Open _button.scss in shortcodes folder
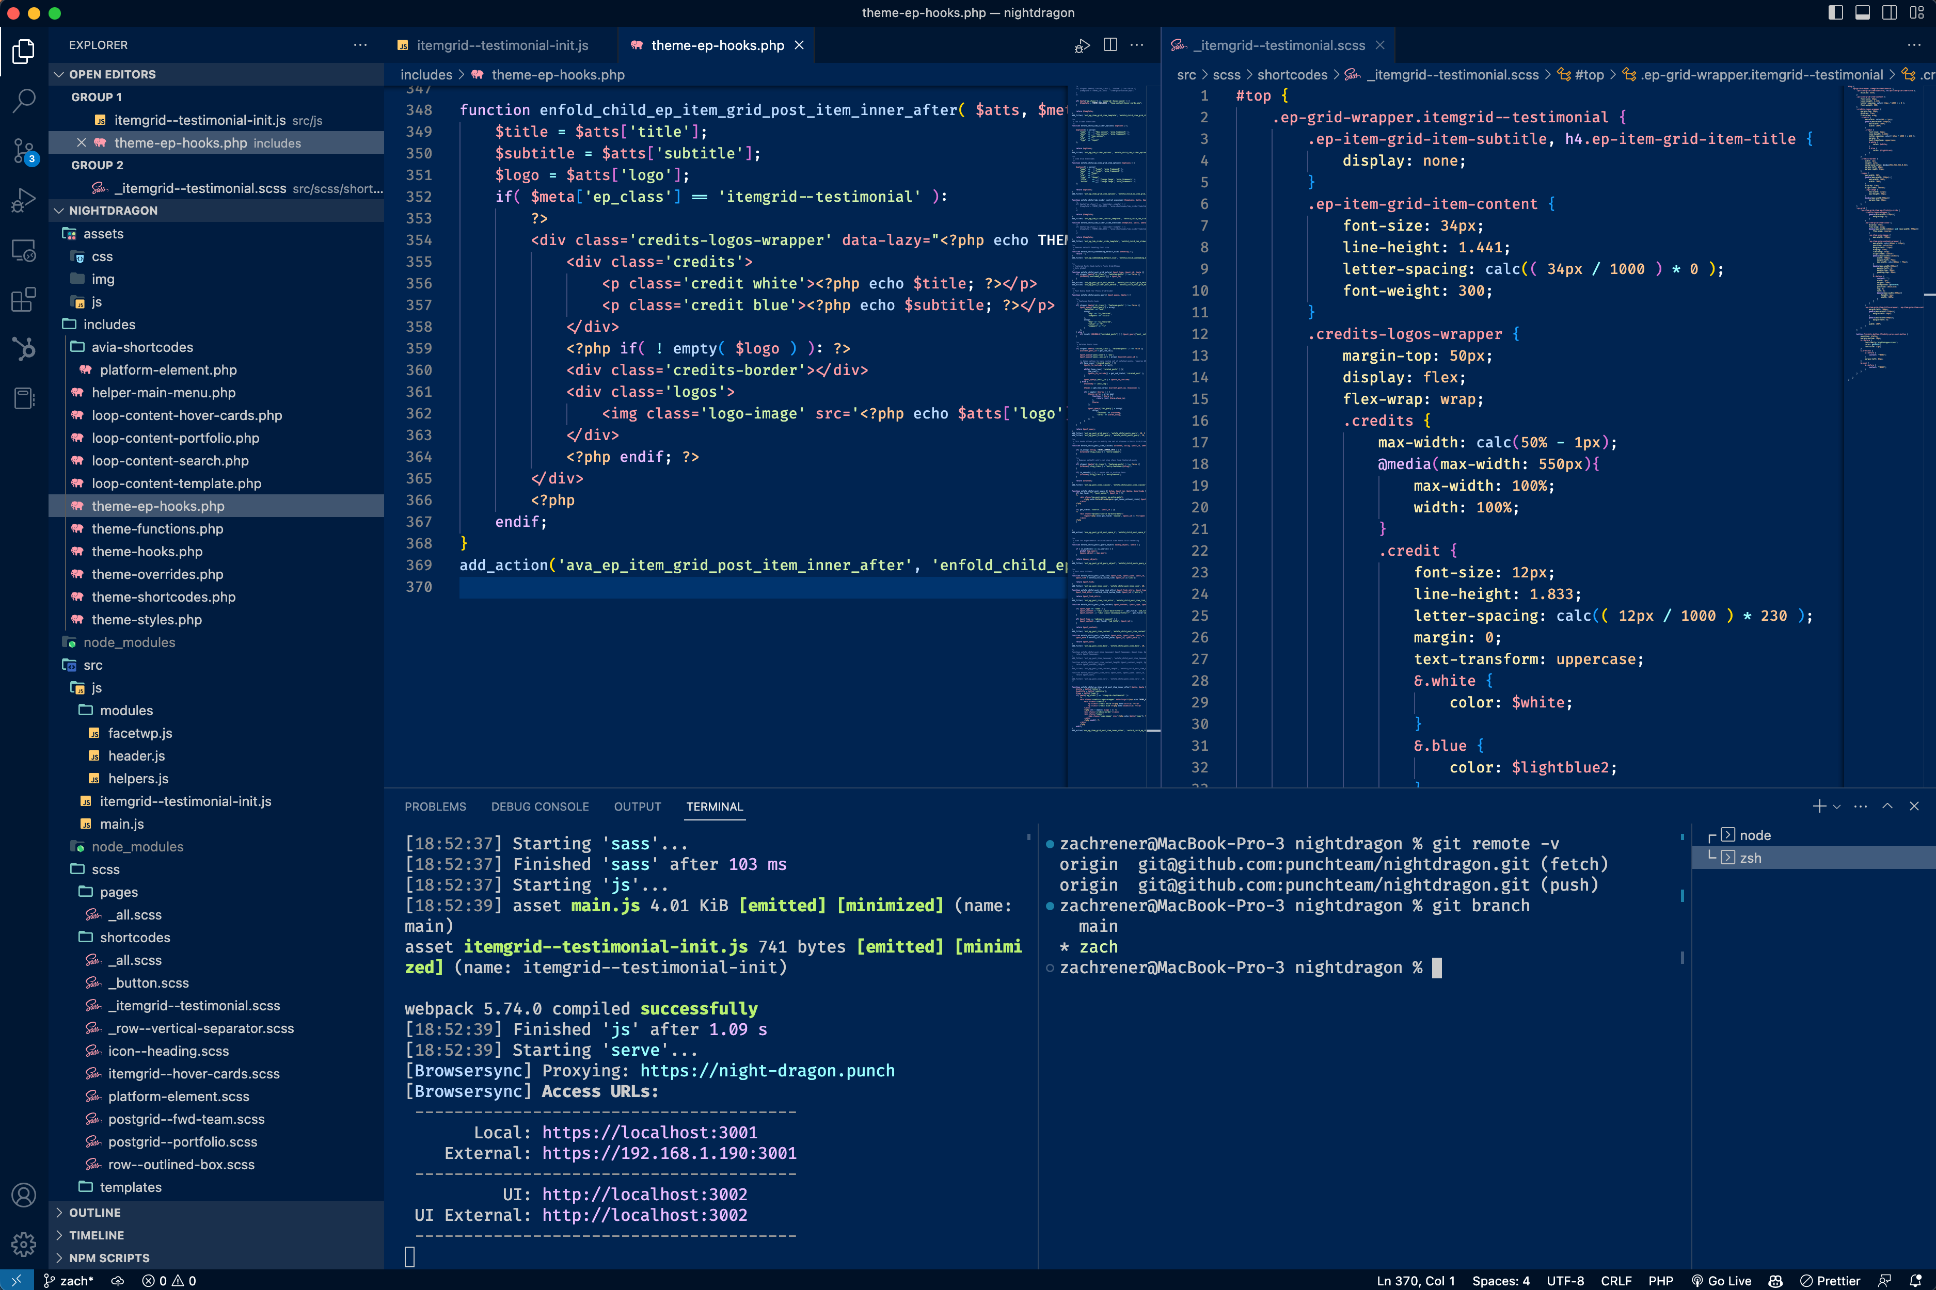 (216, 983)
